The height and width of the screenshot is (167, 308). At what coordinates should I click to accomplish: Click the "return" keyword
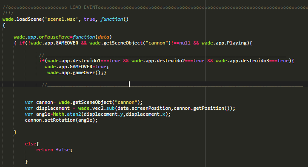tap(45, 150)
